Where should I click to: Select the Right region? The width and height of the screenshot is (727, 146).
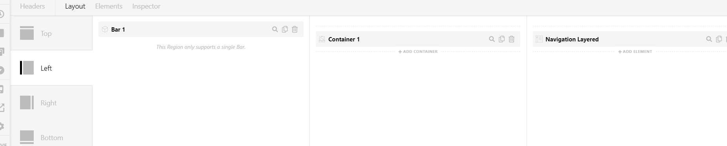pyautogui.click(x=51, y=103)
